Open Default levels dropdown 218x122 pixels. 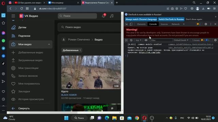[x=181, y=40]
